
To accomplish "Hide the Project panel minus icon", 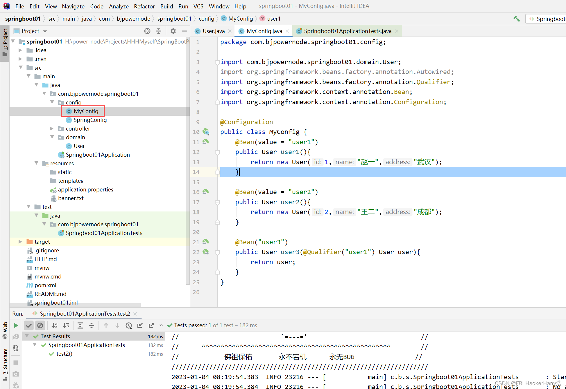I will (x=184, y=31).
